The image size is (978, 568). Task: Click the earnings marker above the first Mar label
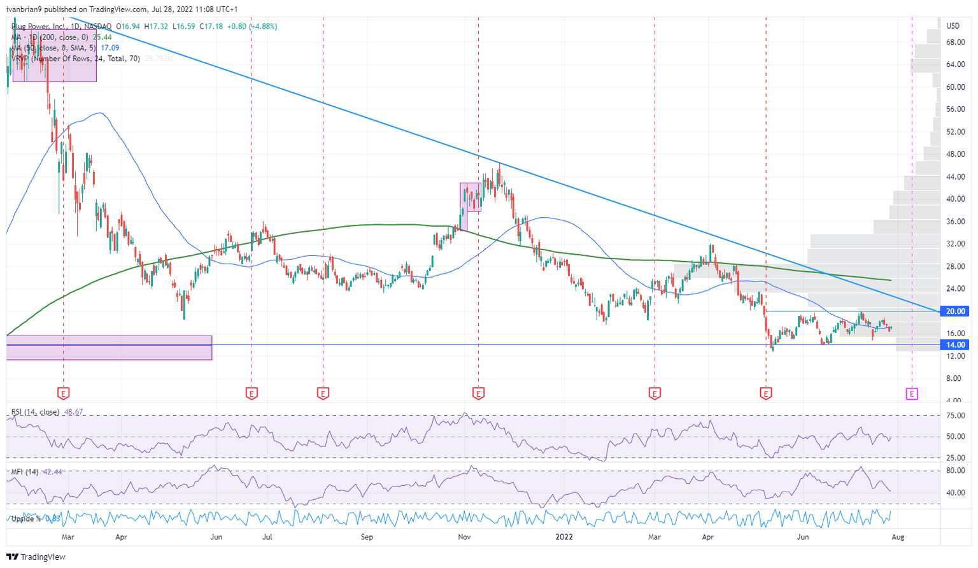pos(64,394)
